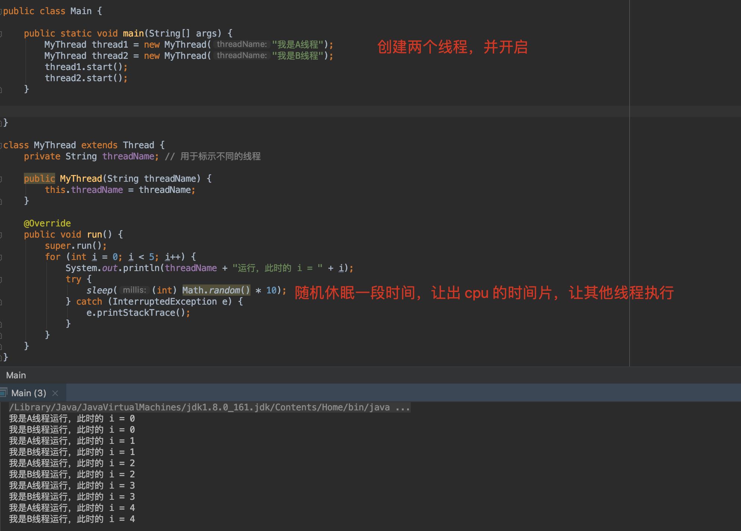Click the run configuration icon beside Main (3)
Screen dimensions: 741x531
(4, 392)
